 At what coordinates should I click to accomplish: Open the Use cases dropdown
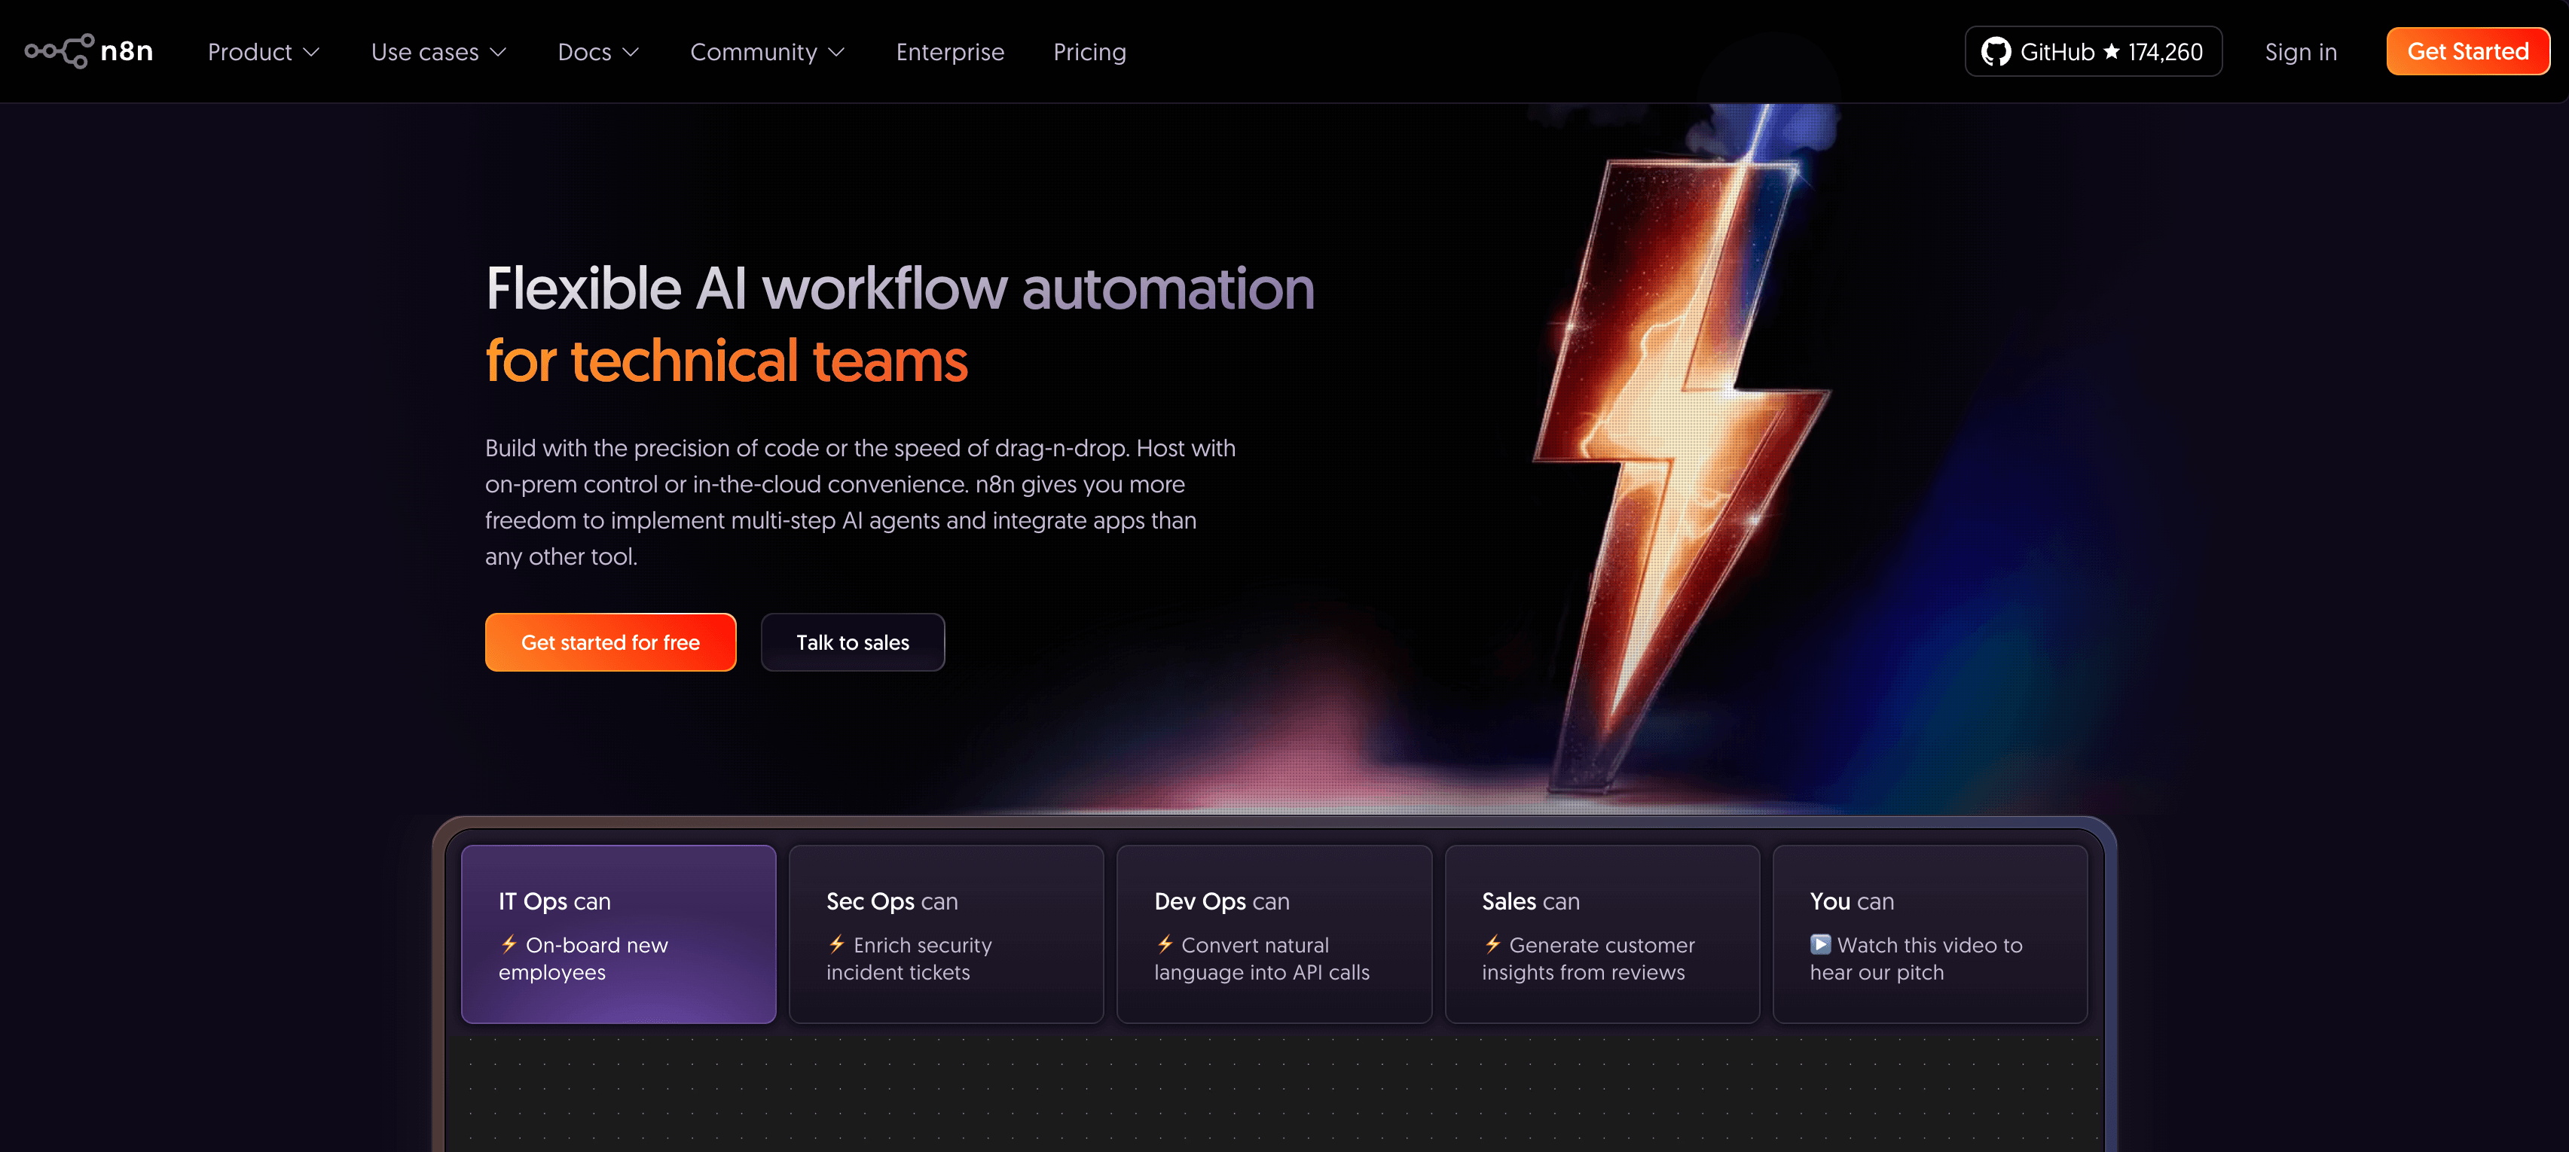click(x=438, y=52)
